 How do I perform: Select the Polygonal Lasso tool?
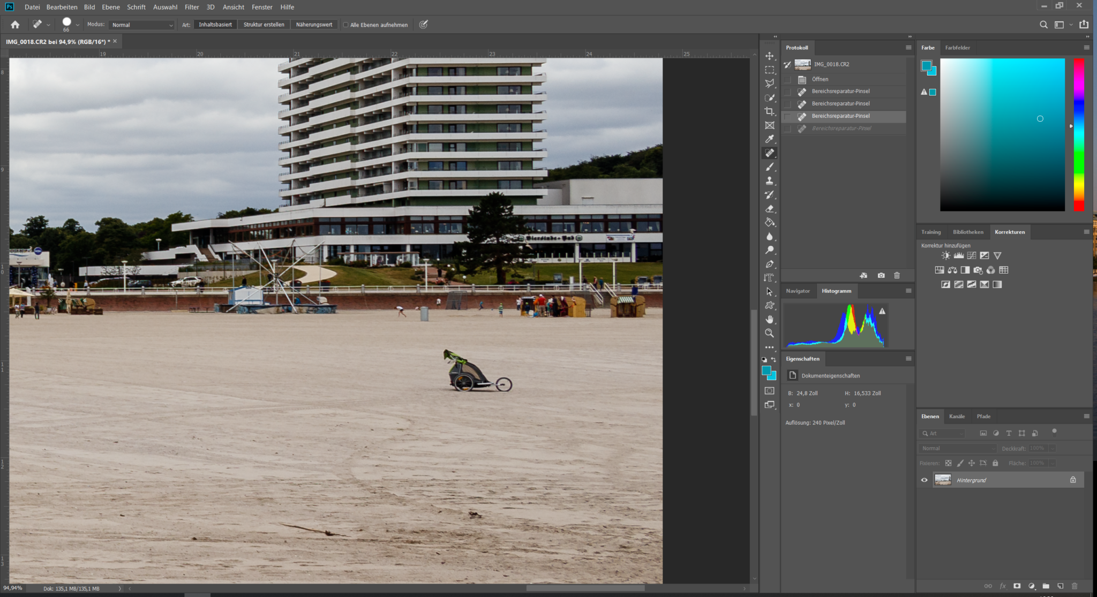point(770,84)
